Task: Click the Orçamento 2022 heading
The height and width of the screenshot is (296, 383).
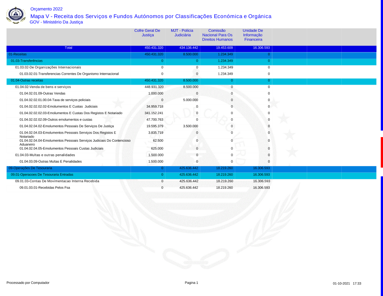Action: (46, 9)
